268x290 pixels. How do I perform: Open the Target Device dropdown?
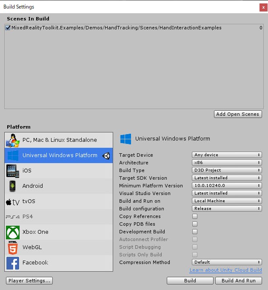(227, 155)
